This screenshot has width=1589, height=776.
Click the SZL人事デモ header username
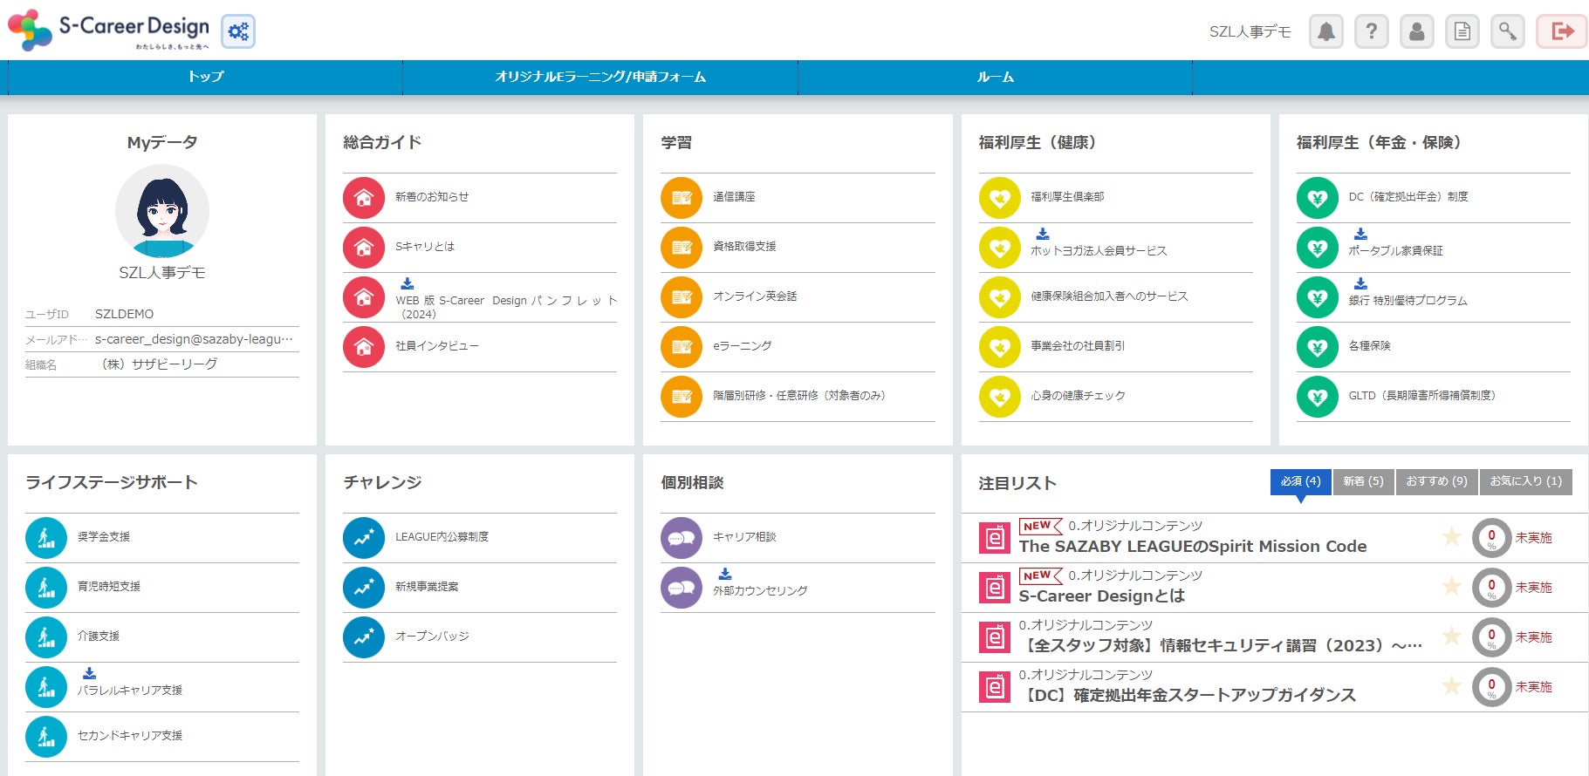1250,31
